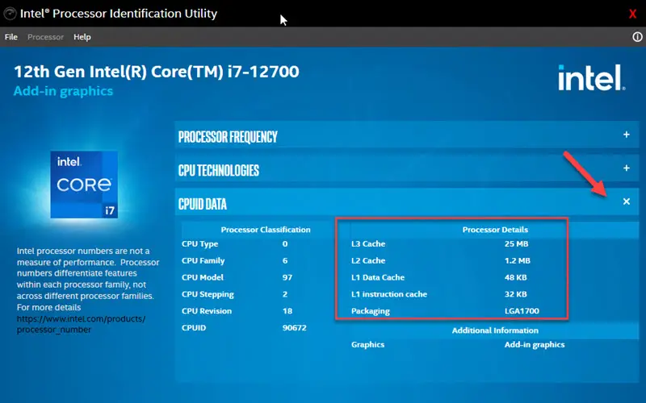The height and width of the screenshot is (403, 646).
Task: Select the 12th Gen Core i7-12700 title
Action: pyautogui.click(x=157, y=72)
